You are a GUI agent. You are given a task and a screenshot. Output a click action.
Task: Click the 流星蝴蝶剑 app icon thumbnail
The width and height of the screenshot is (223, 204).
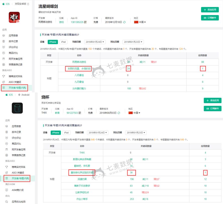click(x=14, y=17)
